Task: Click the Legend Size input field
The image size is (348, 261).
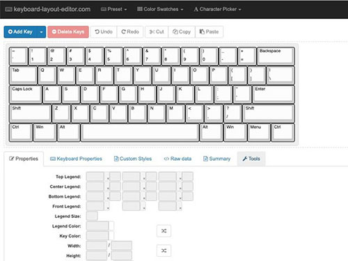Action: pyautogui.click(x=92, y=216)
